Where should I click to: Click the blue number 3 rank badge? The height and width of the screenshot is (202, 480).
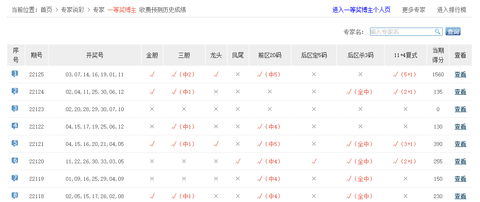point(15,109)
